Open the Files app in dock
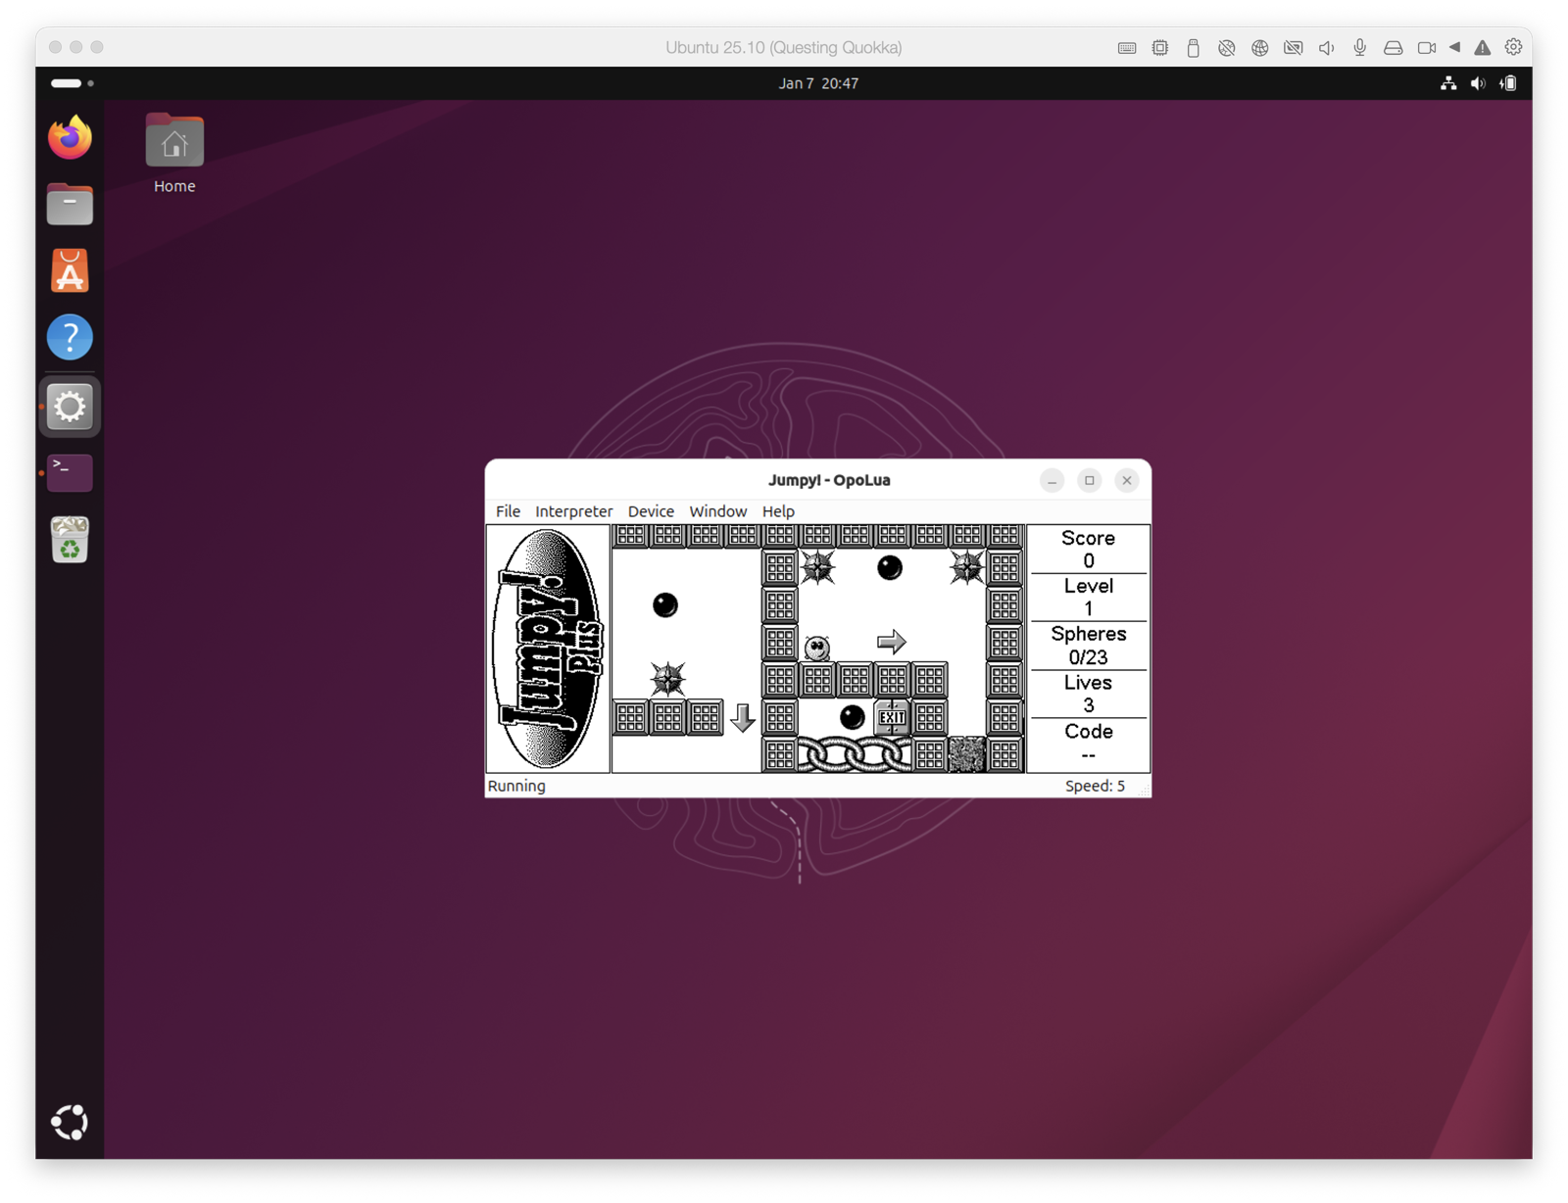 coord(70,205)
